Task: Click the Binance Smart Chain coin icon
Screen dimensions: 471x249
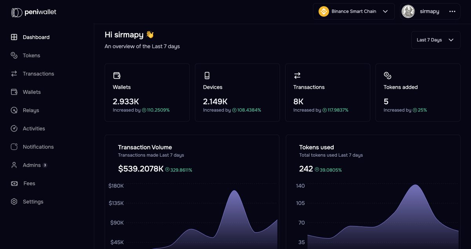Action: [x=323, y=11]
